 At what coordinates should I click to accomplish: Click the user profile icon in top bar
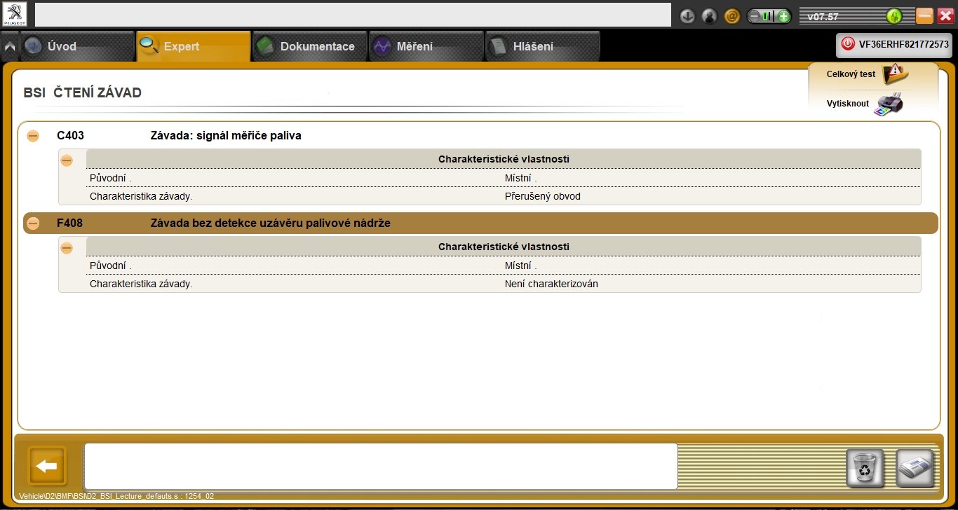coord(710,15)
